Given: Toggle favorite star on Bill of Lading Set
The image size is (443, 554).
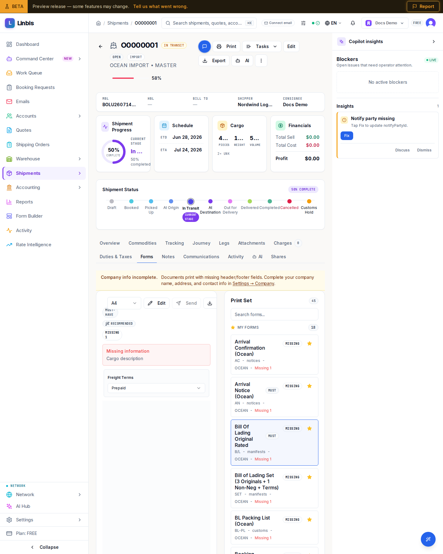Looking at the screenshot, I should click(x=309, y=477).
